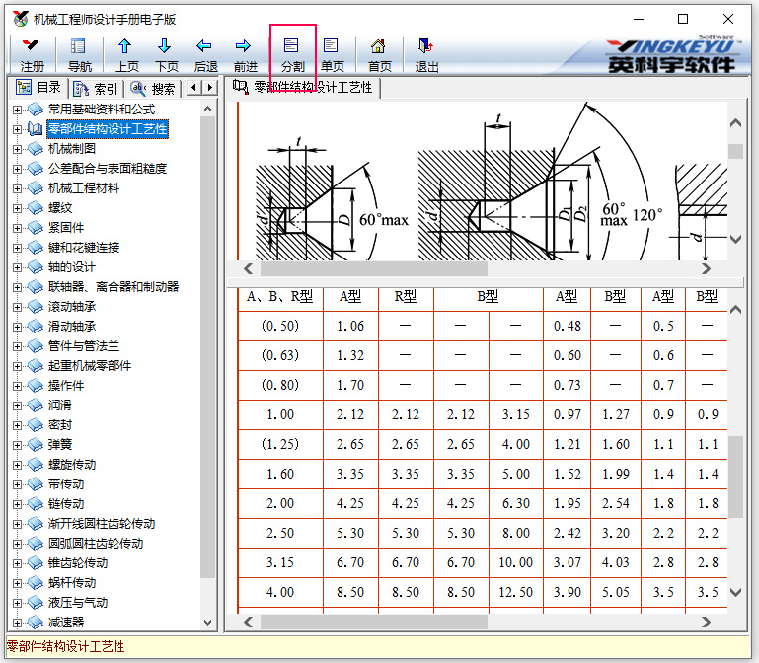Expand the 螺纹 tree node
Image resolution: width=759 pixels, height=663 pixels.
(x=17, y=208)
